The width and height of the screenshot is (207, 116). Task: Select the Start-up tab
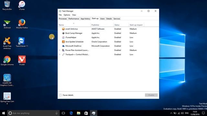(x=95, y=19)
